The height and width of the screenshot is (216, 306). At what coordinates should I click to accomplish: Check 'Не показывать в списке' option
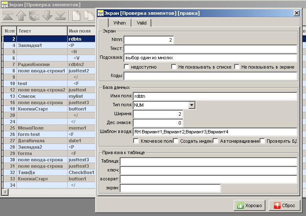(x=174, y=67)
